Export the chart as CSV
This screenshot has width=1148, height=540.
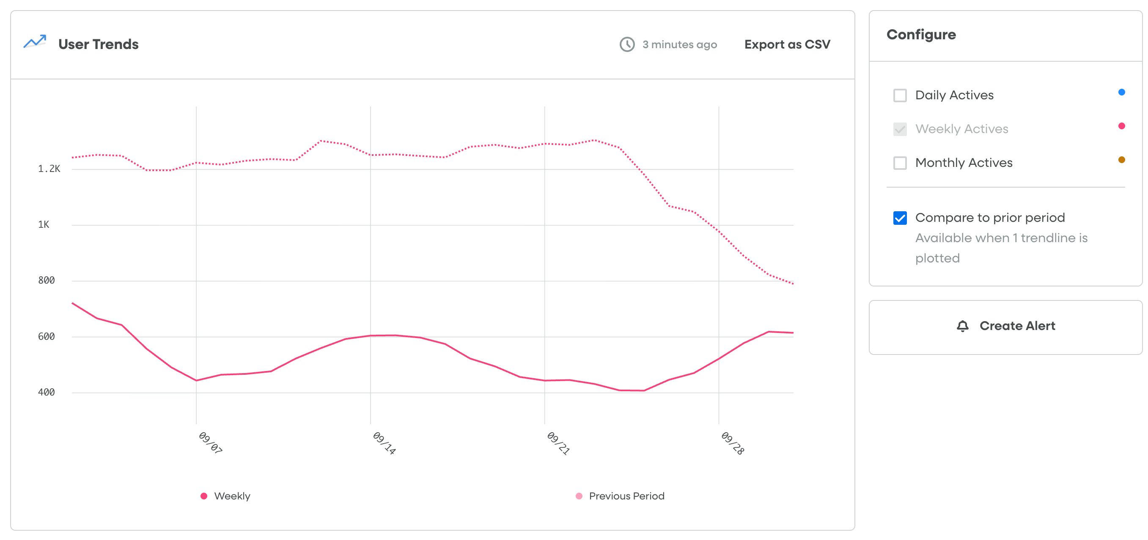pyautogui.click(x=787, y=44)
